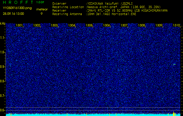Click the meteor count number 9
The height and width of the screenshot is (116, 183).
[x=42, y=14]
